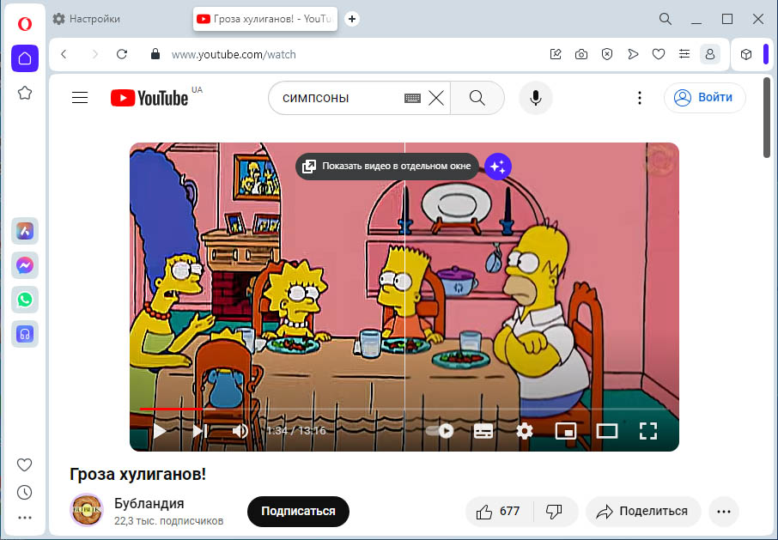The image size is (778, 540).
Task: Go forward with the forward arrow
Action: pos(94,54)
